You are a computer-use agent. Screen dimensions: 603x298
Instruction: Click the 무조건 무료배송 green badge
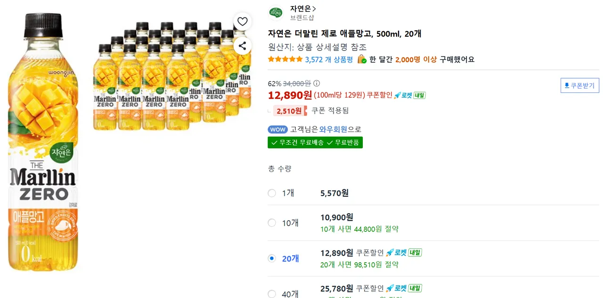[x=297, y=142]
